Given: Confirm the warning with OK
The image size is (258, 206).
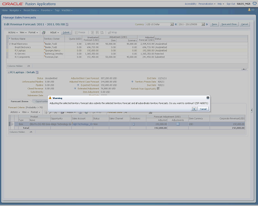Looking at the screenshot, I should [x=194, y=109].
